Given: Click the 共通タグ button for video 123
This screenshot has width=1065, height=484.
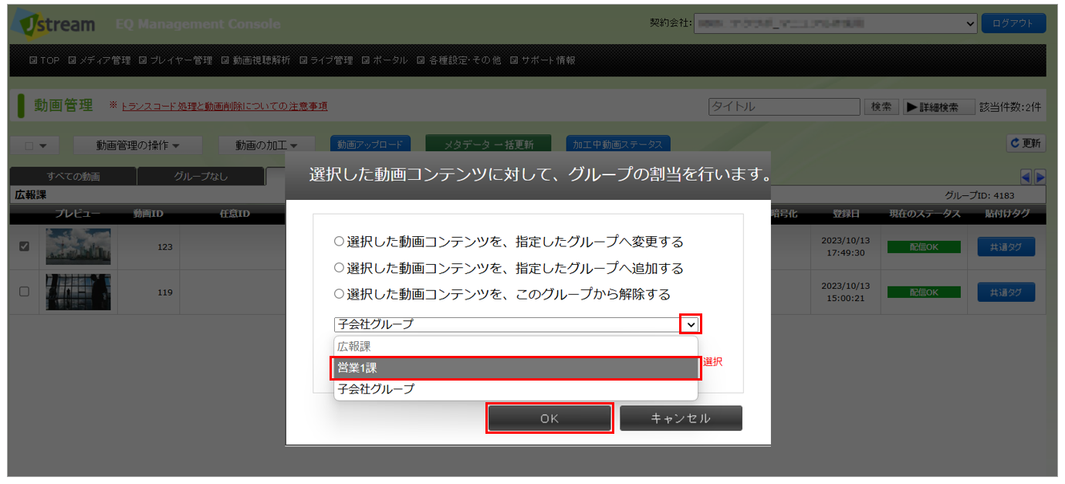Looking at the screenshot, I should tap(1006, 247).
